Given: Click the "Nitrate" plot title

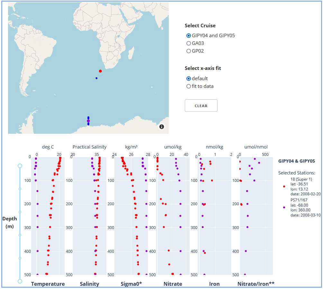Looking at the screenshot, I should click(173, 284).
